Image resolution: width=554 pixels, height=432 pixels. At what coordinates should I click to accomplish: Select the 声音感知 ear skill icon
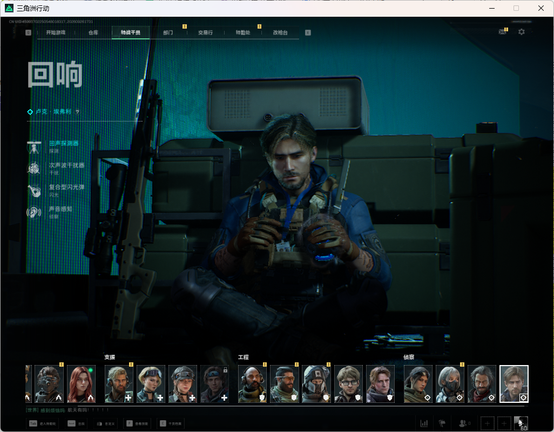(34, 212)
